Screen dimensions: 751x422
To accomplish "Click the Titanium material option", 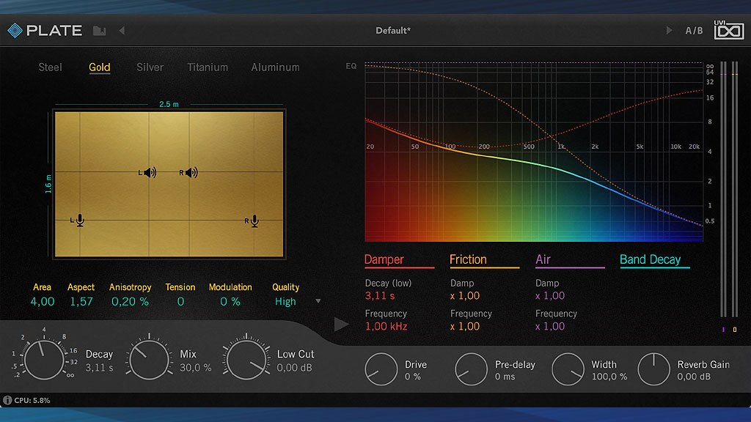I will click(x=208, y=67).
